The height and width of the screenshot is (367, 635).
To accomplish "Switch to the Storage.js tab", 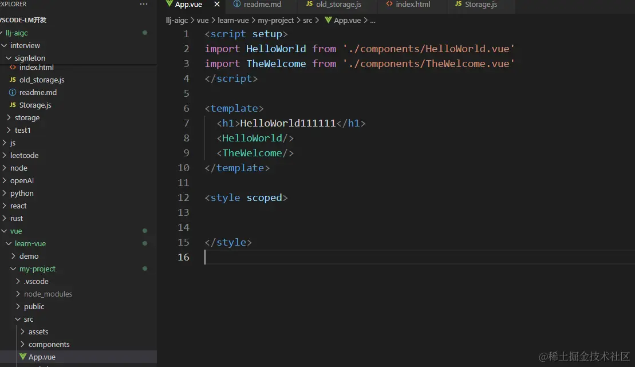I will pyautogui.click(x=481, y=5).
